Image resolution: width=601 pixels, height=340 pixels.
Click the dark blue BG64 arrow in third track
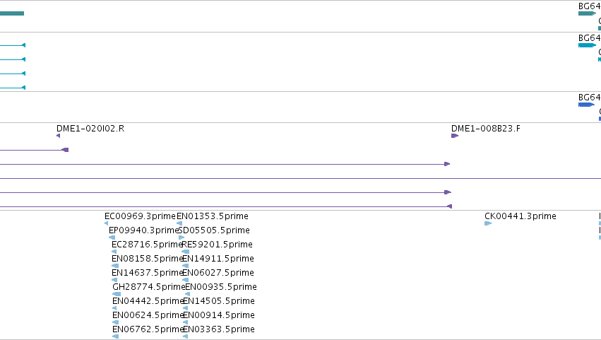586,105
